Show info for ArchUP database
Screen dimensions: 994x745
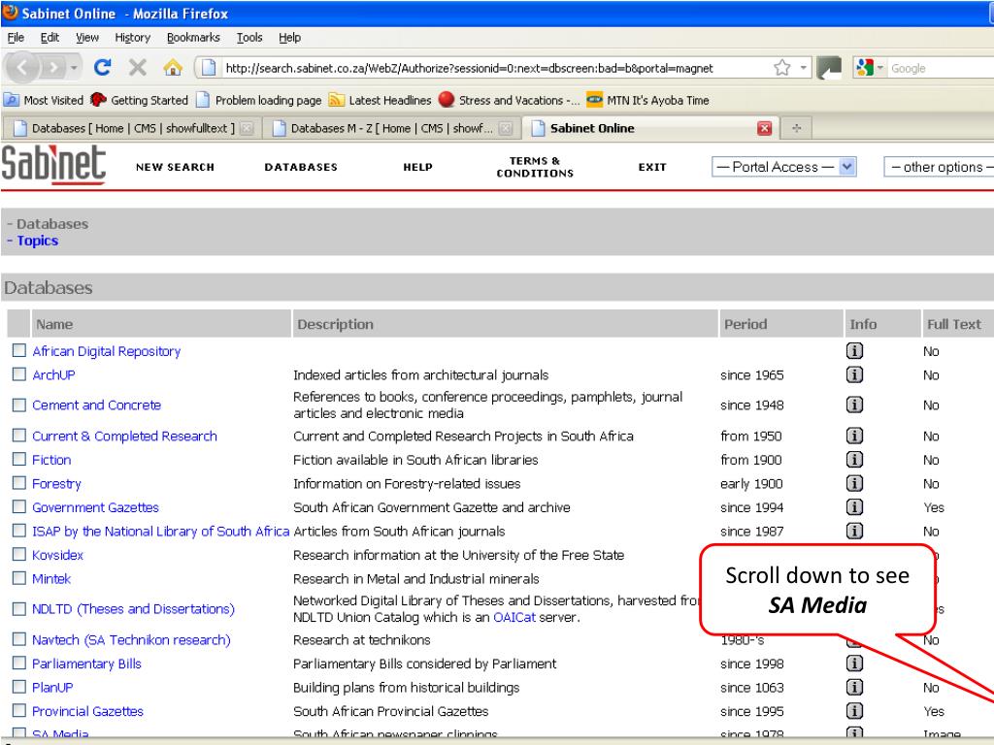tap(854, 374)
